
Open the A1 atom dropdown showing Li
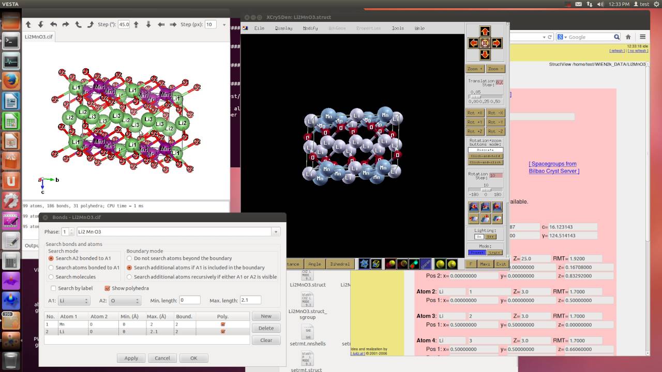click(73, 300)
